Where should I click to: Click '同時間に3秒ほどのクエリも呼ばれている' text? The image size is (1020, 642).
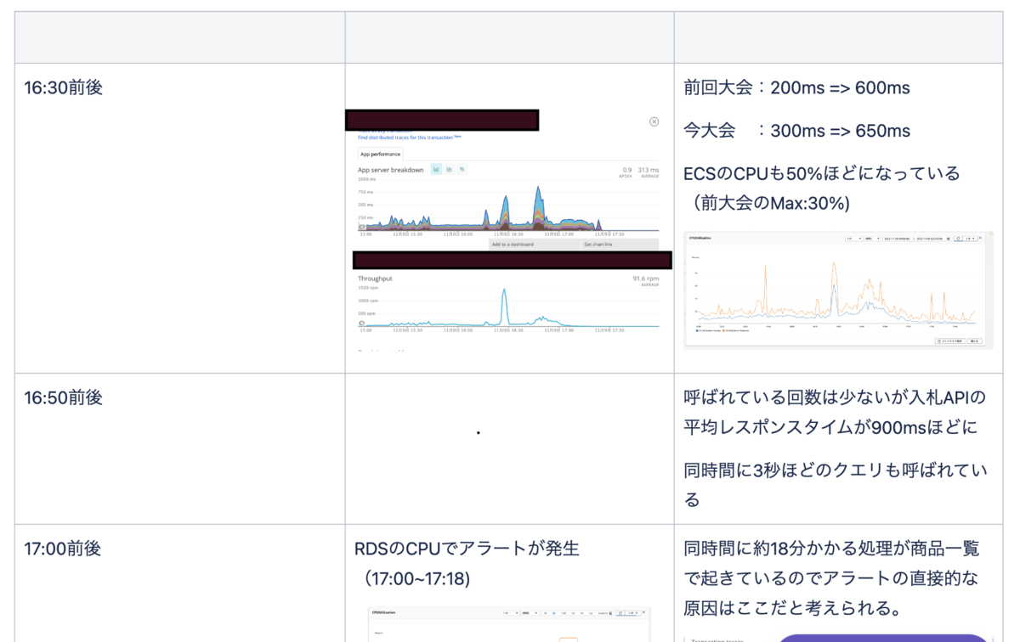tap(836, 484)
